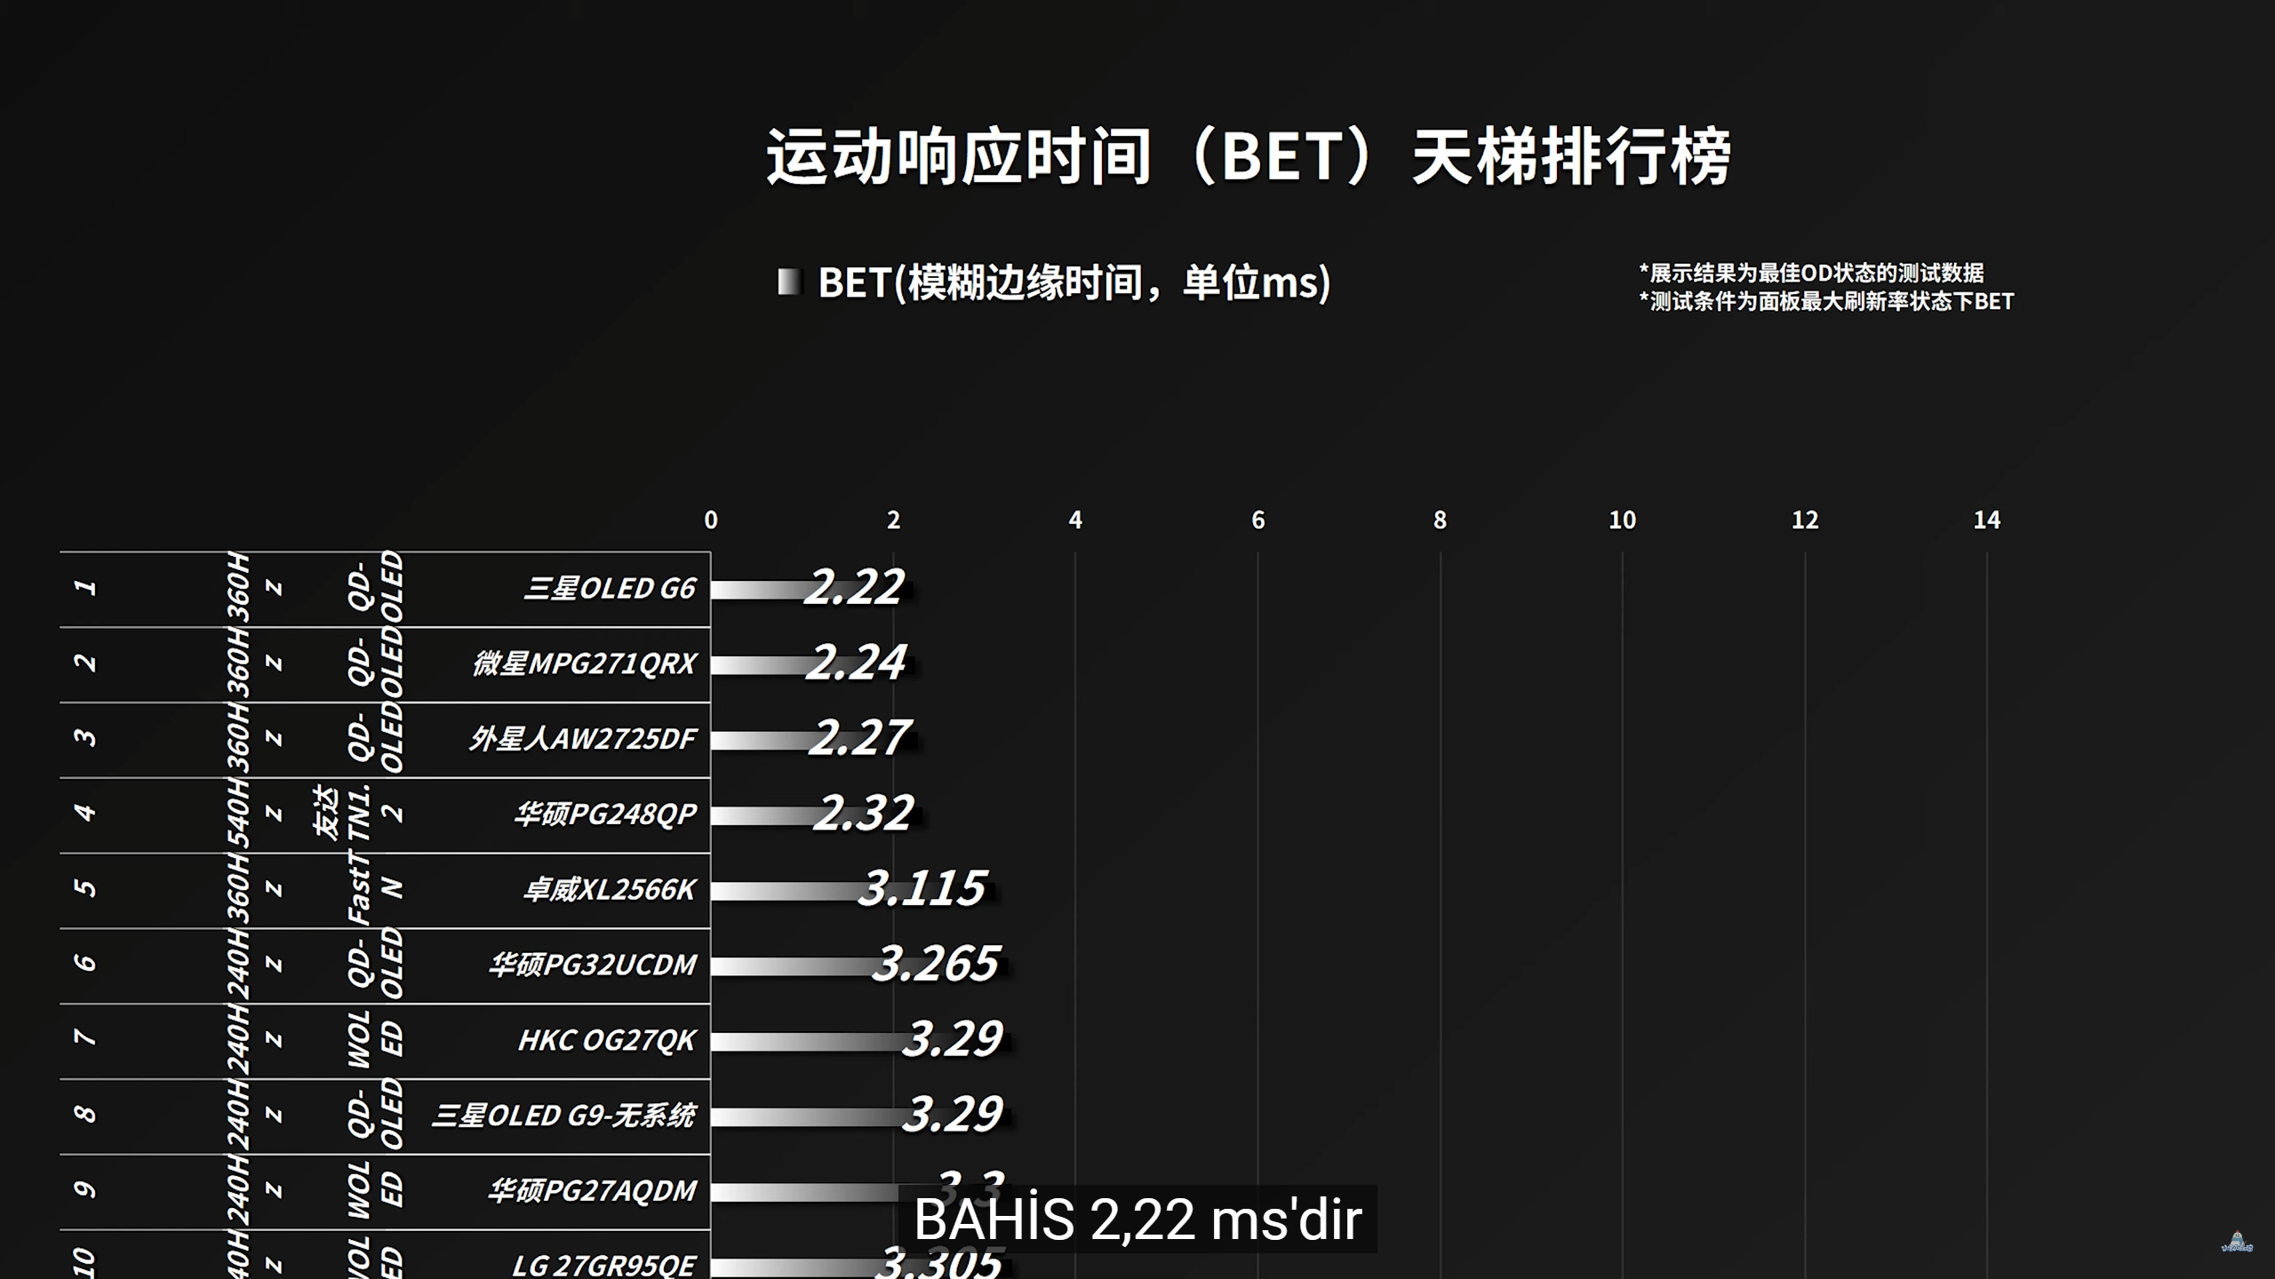Select the monitor name 微星MPG271QRX
Viewport: 2275px width, 1279px height.
tap(584, 664)
